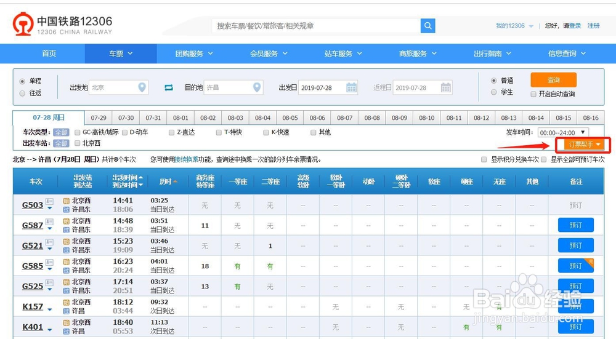616x339 pixels.
Task: Click the blue search magnifier icon
Action: click(428, 26)
